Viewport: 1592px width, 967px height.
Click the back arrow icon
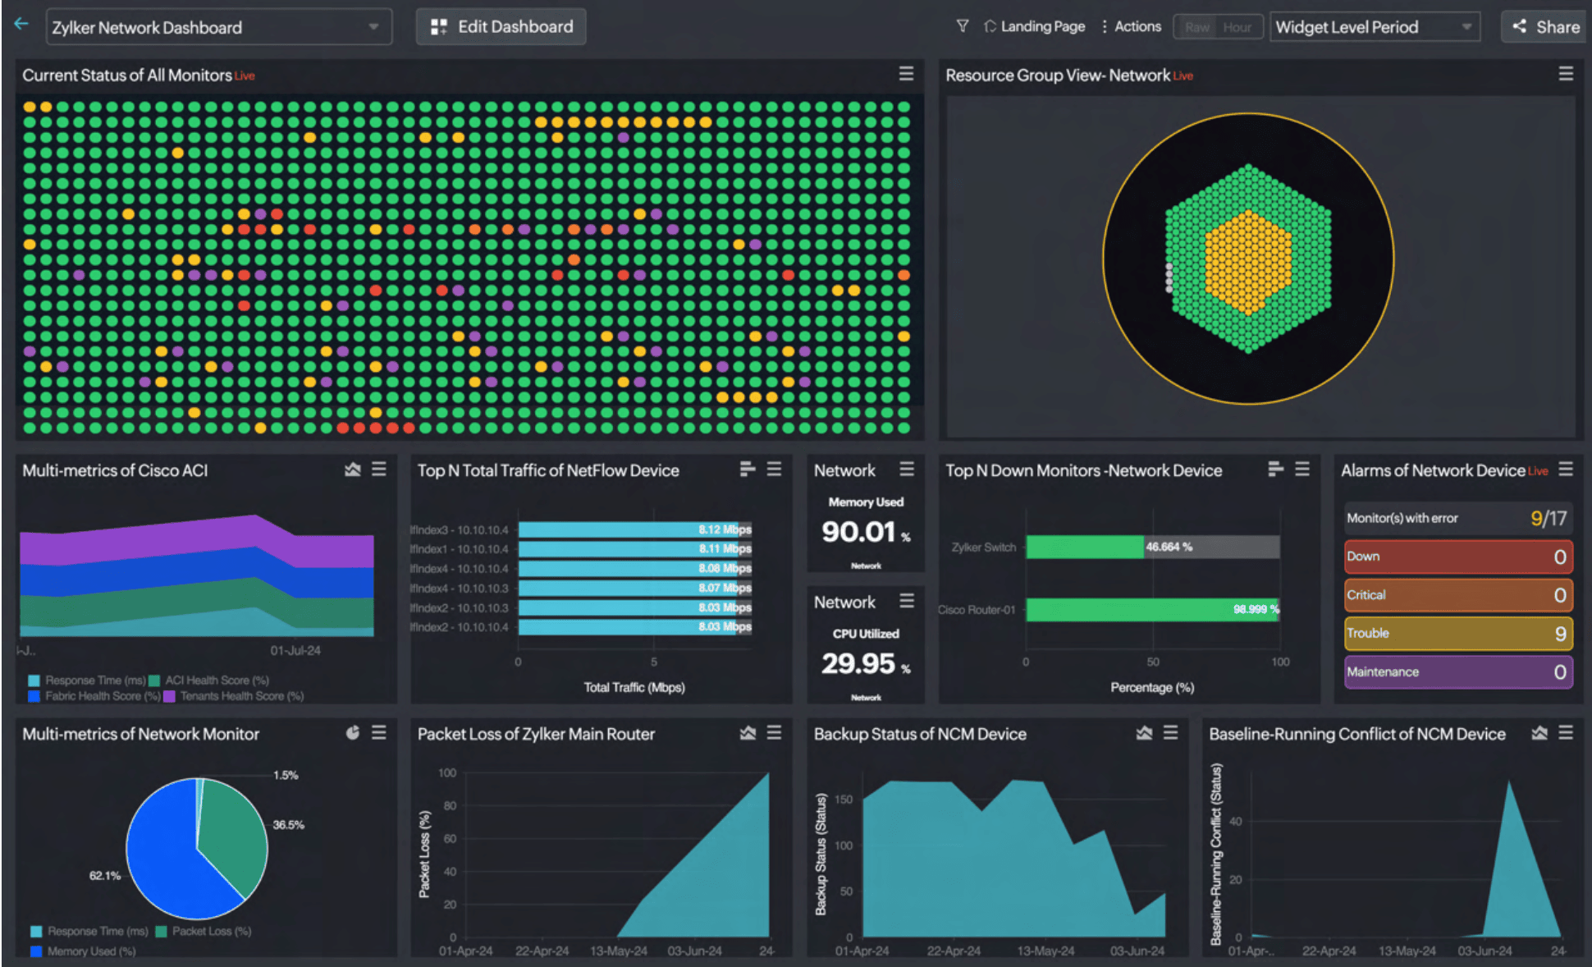pyautogui.click(x=21, y=25)
